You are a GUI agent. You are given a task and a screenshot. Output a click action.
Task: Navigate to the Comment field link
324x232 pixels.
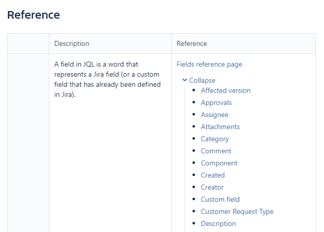pyautogui.click(x=216, y=151)
